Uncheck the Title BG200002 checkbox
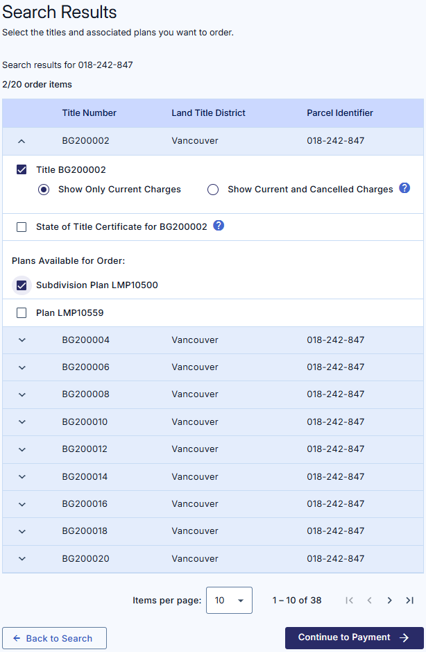Viewport: 426px width, 652px height. pyautogui.click(x=22, y=169)
